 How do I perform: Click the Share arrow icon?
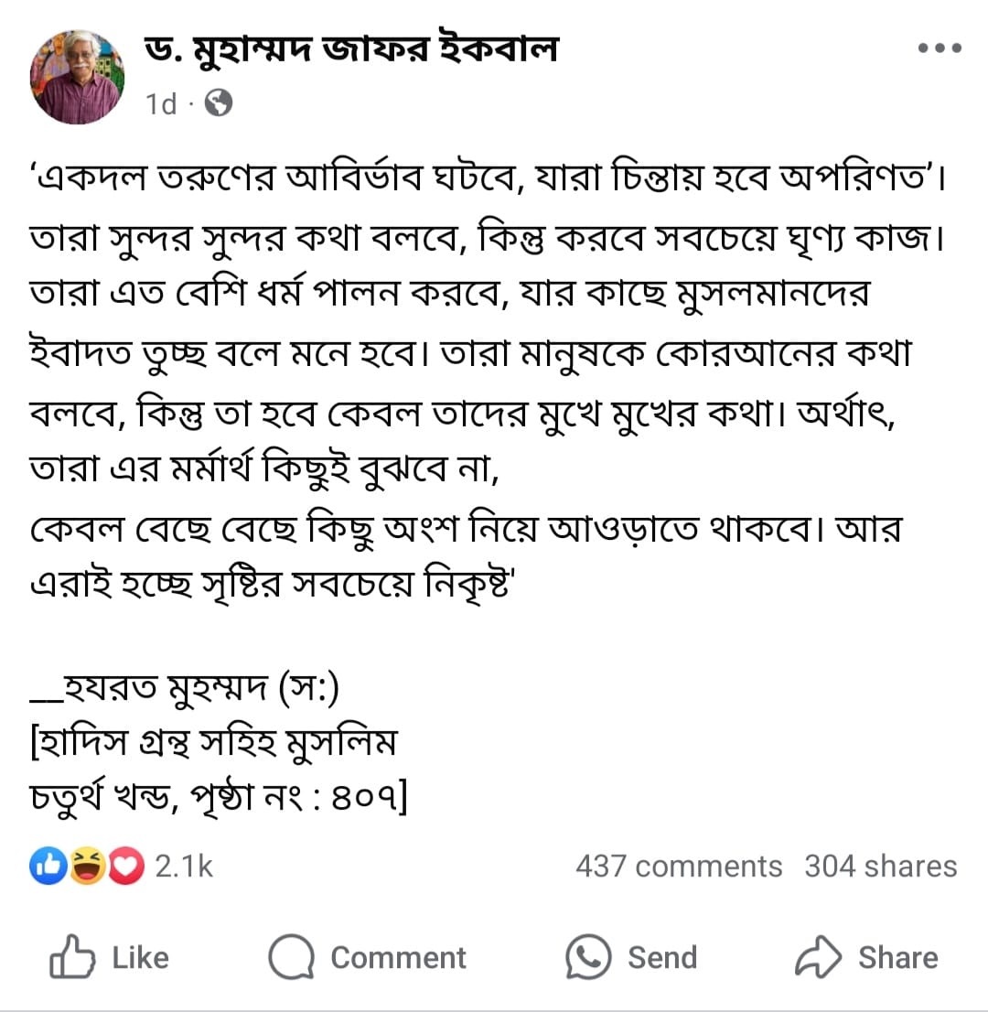818,956
